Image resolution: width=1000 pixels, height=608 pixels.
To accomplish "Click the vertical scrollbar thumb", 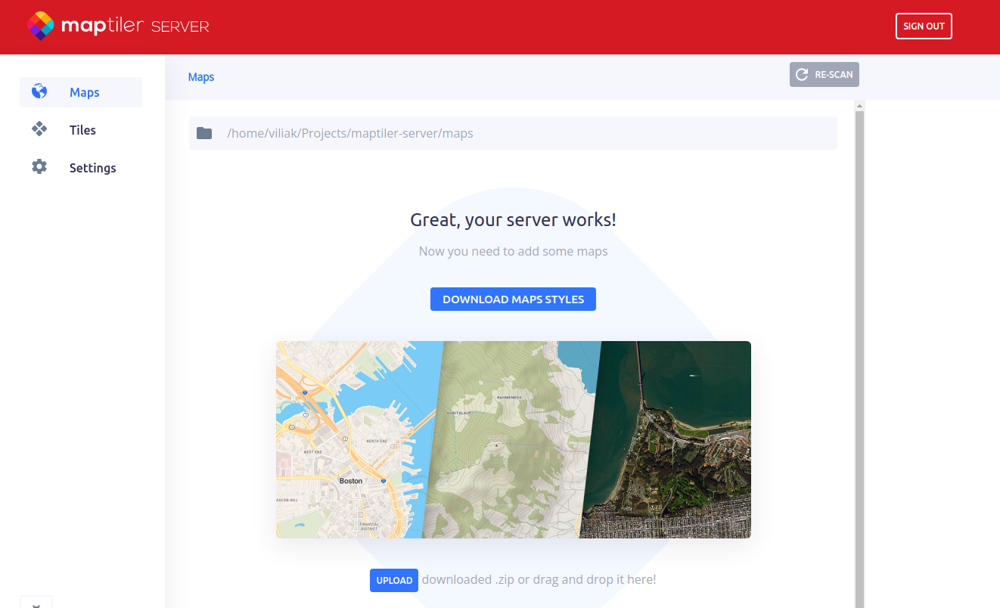I will [859, 355].
